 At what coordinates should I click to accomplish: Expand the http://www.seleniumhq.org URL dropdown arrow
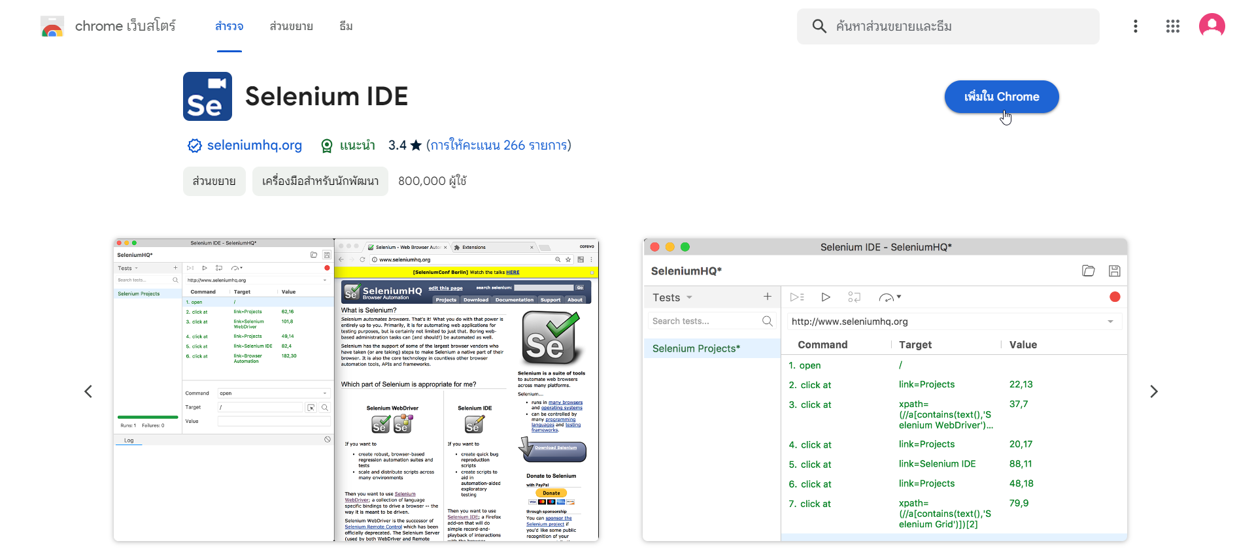pyautogui.click(x=1110, y=321)
